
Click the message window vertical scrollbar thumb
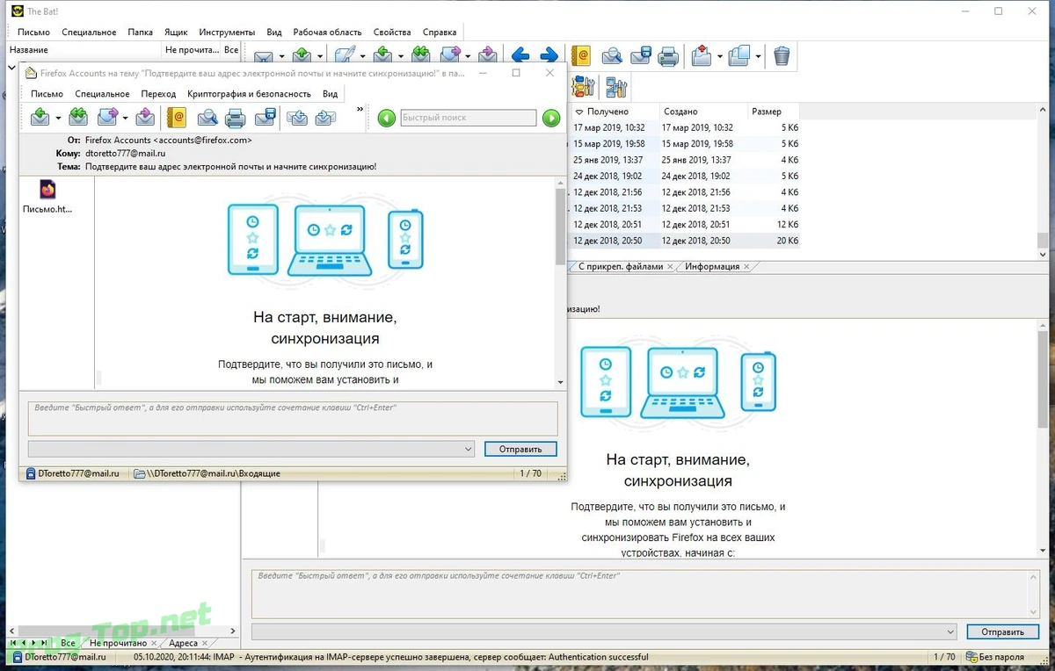(560, 227)
